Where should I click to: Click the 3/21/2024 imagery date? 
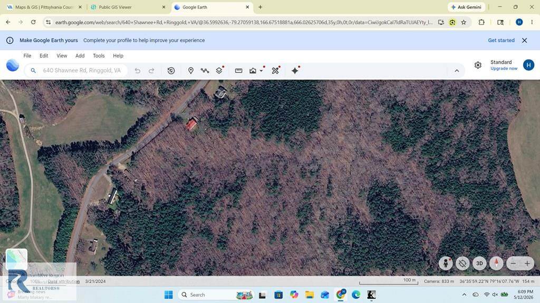pyautogui.click(x=95, y=281)
